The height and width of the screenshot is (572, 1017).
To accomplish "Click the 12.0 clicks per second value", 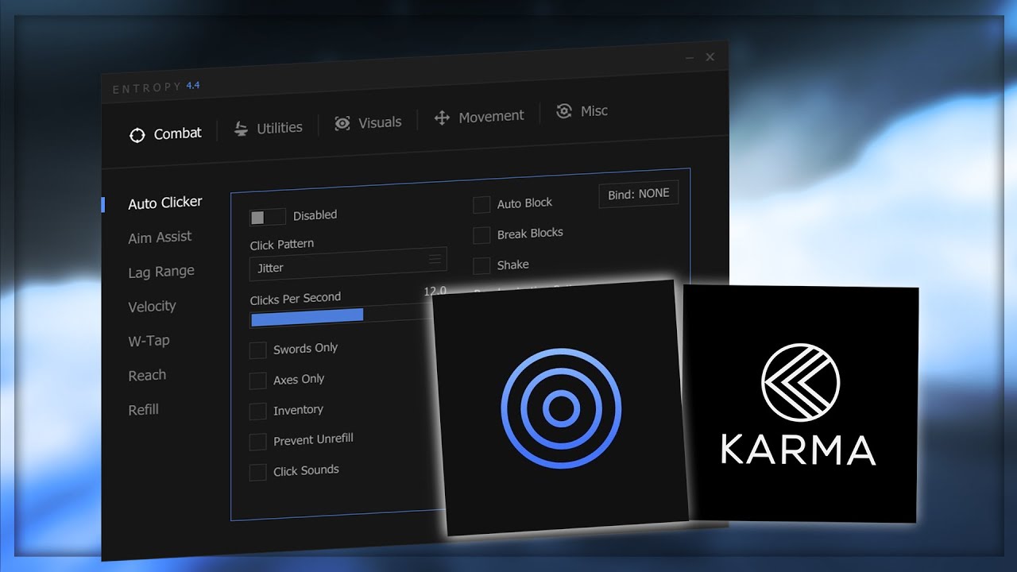I will pos(435,292).
